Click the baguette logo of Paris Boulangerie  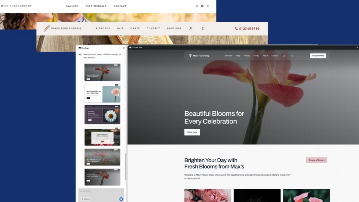(47, 28)
